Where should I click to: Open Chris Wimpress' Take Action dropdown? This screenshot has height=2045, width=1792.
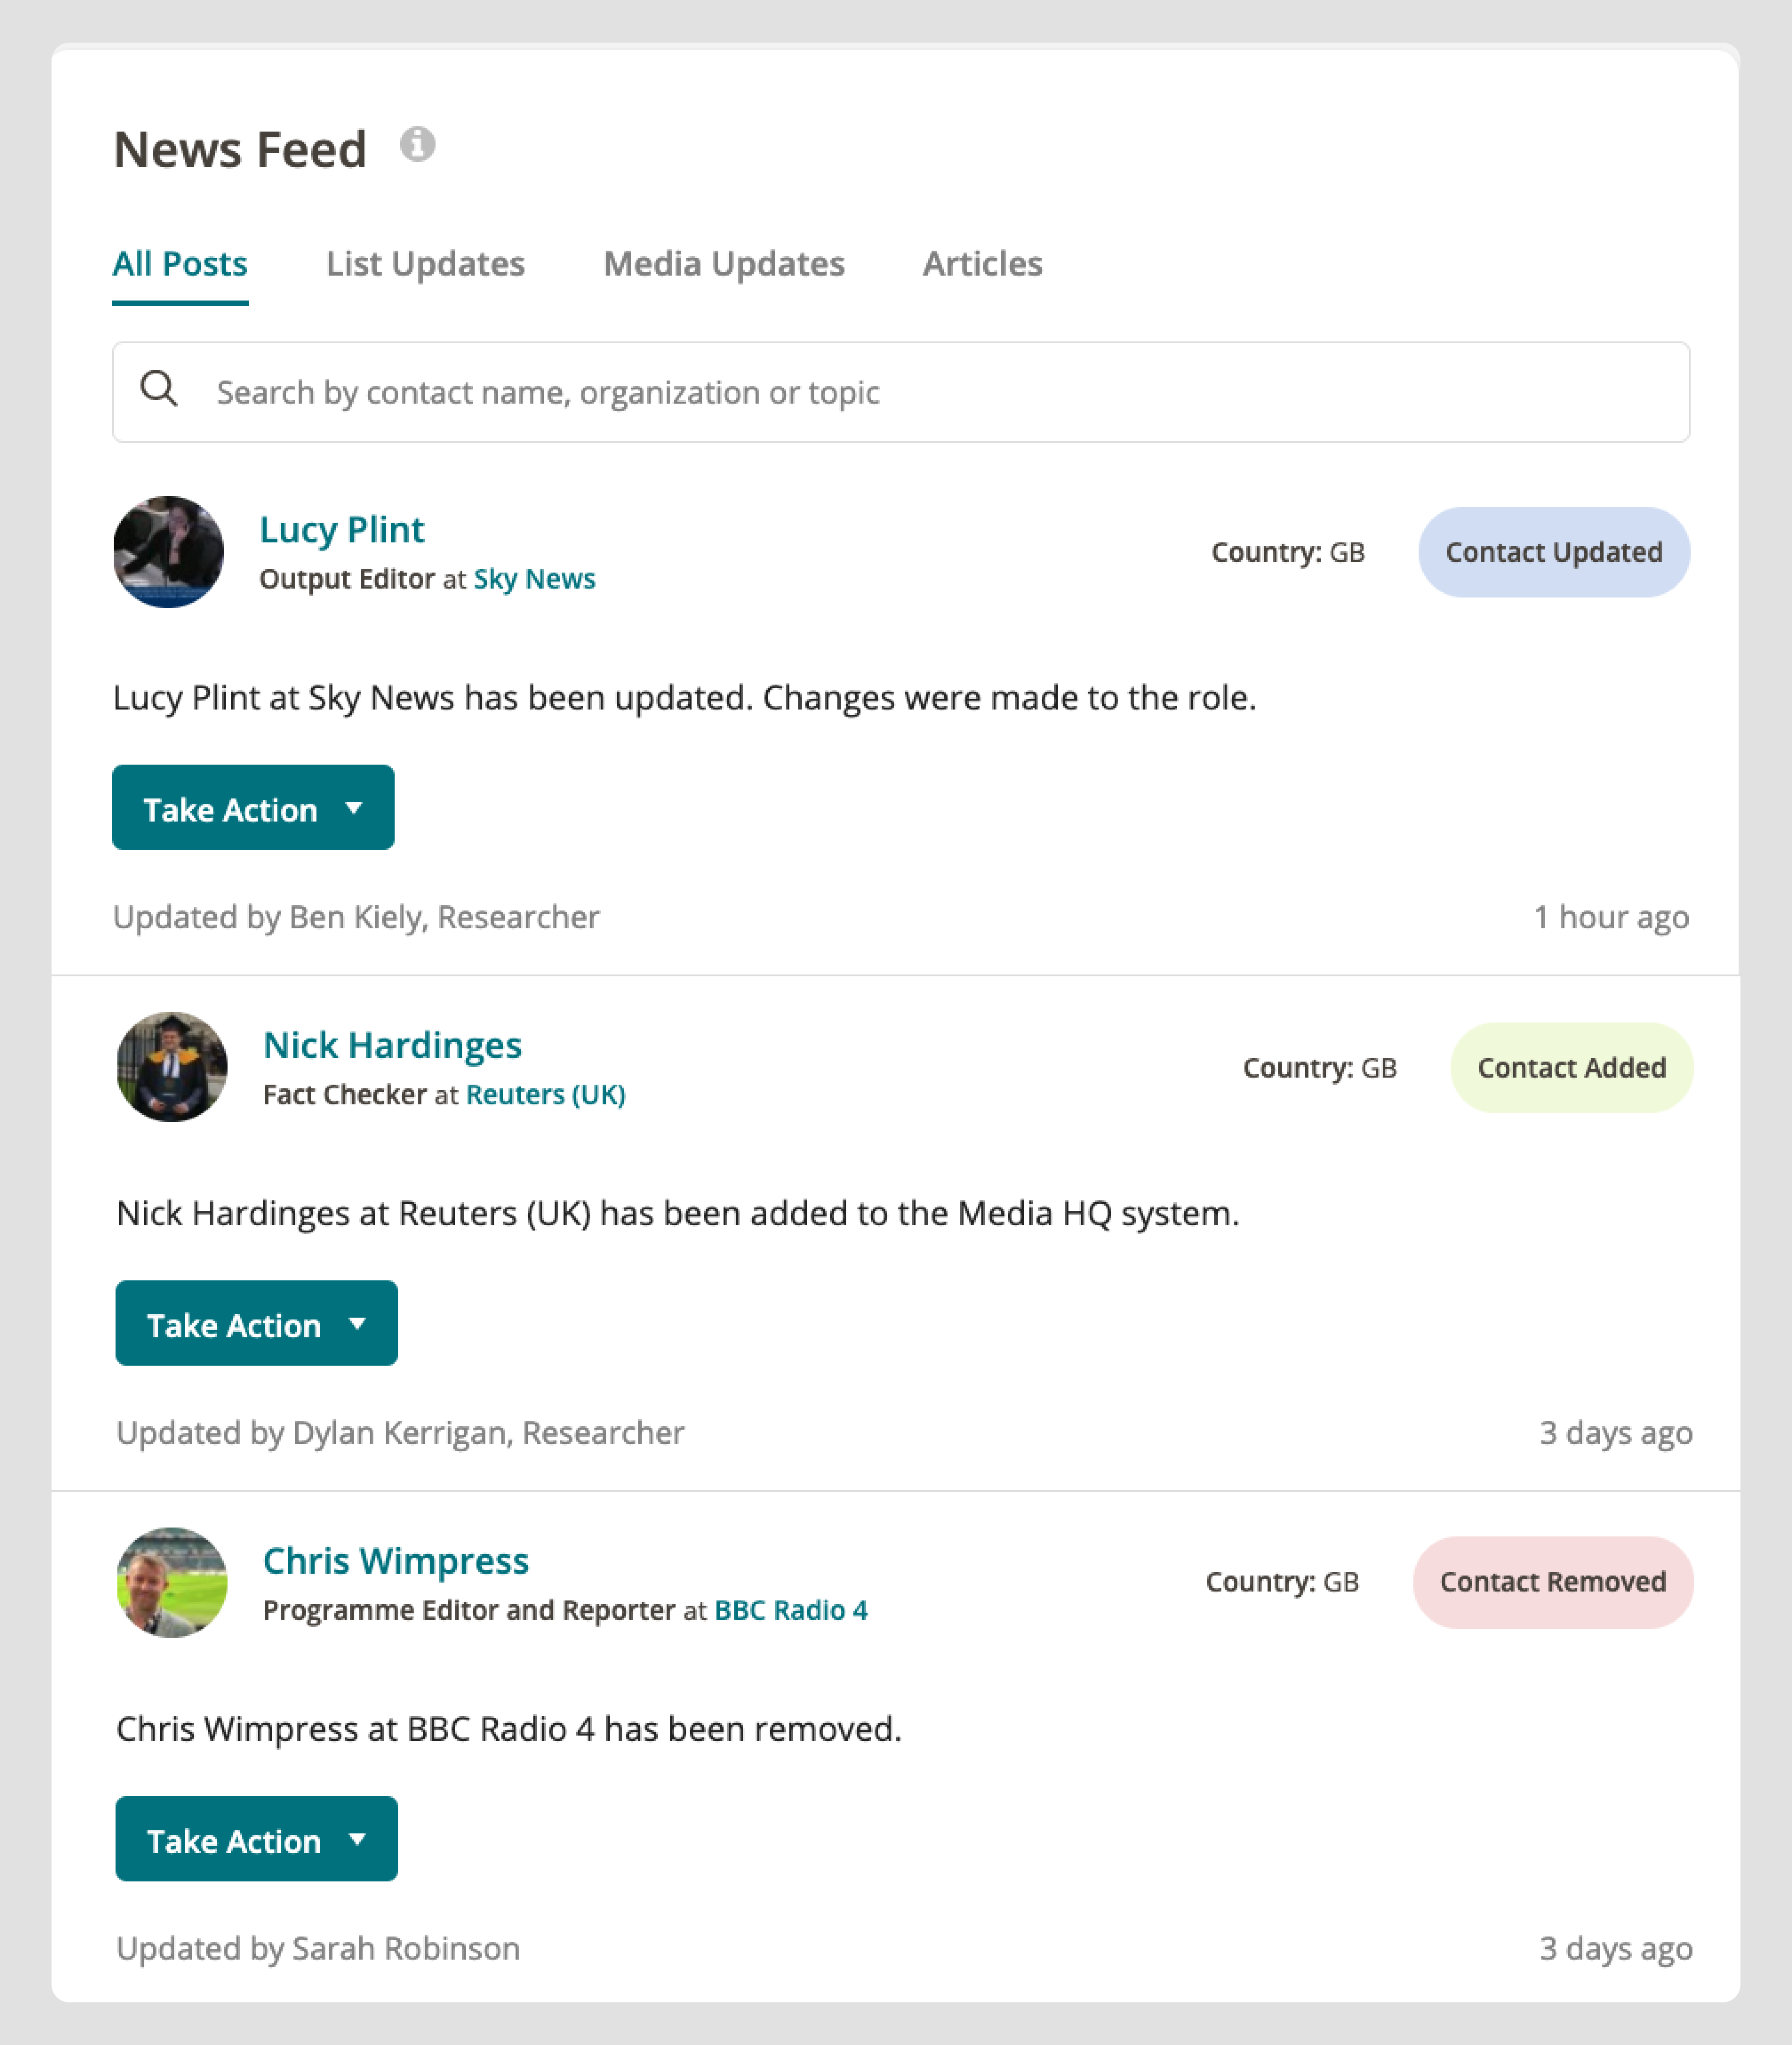coord(256,1839)
